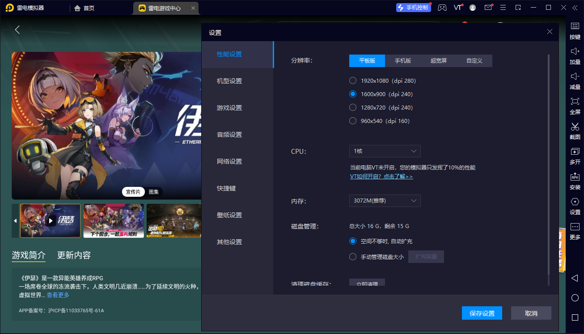Collapse the sidebar with double-arrow icon
Image resolution: width=584 pixels, height=334 pixels.
[576, 7]
